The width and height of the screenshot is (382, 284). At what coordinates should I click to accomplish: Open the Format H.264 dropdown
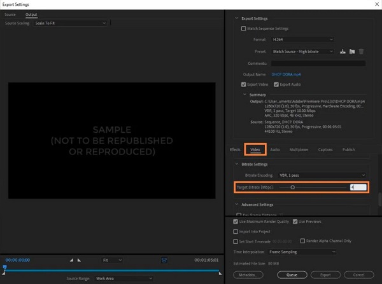pos(302,39)
